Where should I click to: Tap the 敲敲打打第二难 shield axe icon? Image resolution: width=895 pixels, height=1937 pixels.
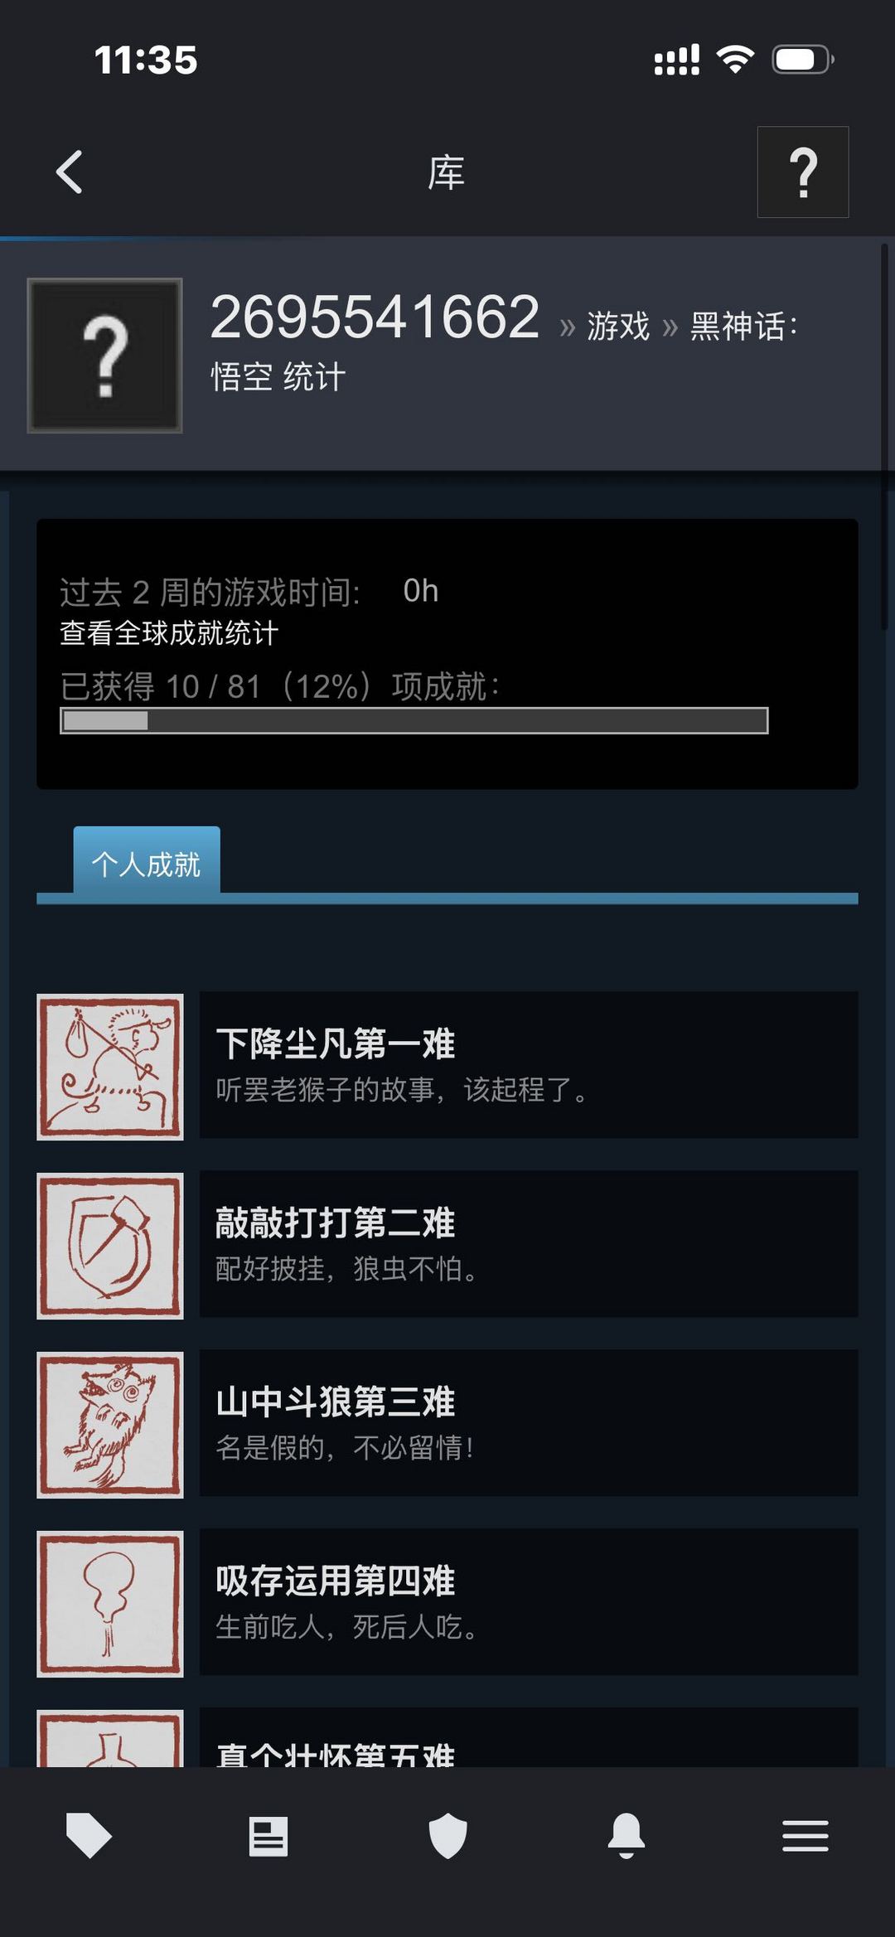110,1246
